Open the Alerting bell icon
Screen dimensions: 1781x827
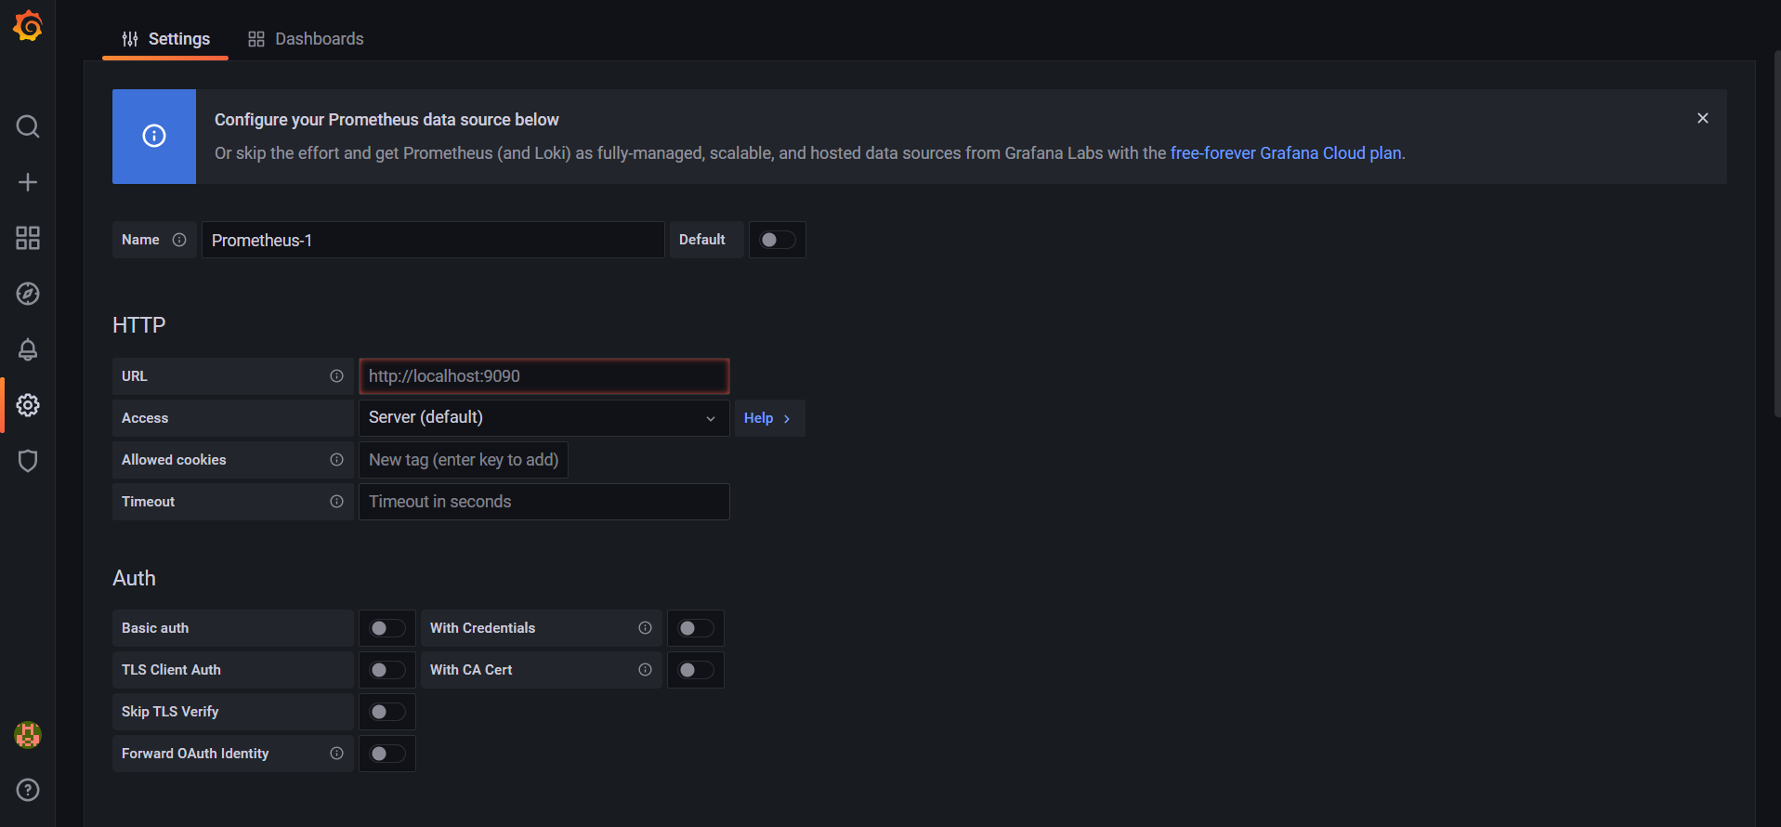point(28,349)
